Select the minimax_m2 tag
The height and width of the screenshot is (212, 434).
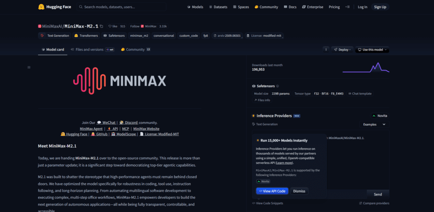(139, 36)
